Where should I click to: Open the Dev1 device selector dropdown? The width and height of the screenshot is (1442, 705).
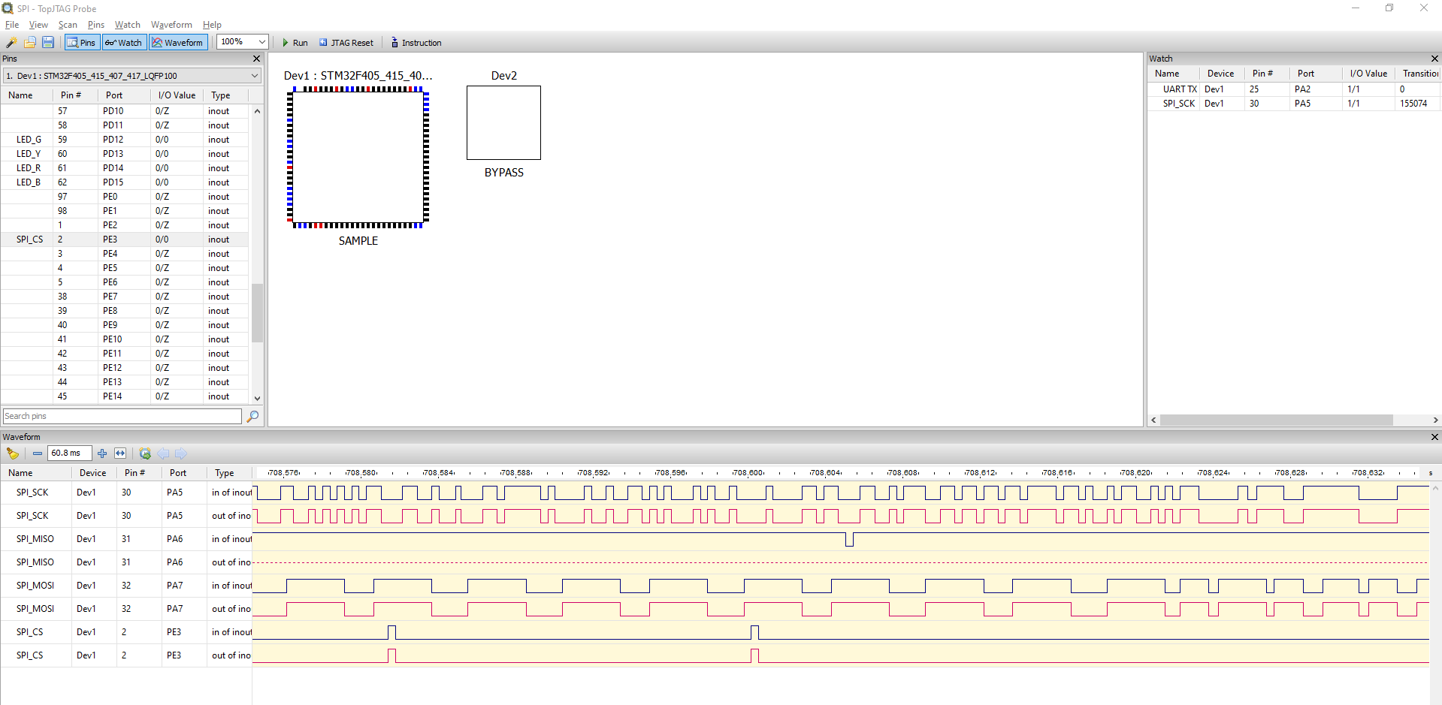click(x=254, y=75)
